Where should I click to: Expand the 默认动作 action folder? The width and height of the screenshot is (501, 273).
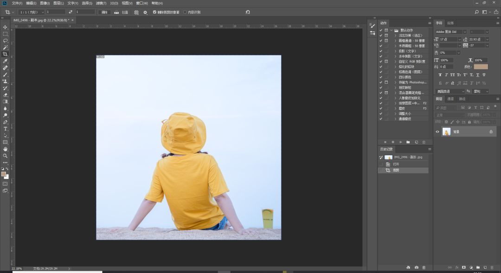pos(391,30)
